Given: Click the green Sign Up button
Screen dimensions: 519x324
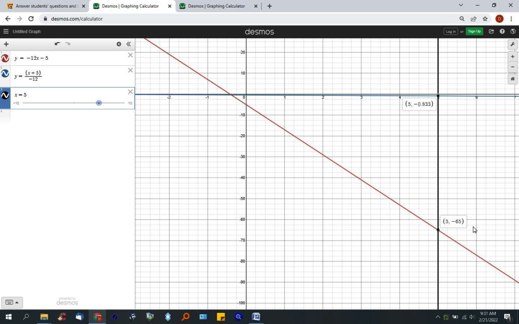Looking at the screenshot, I should coord(474,31).
